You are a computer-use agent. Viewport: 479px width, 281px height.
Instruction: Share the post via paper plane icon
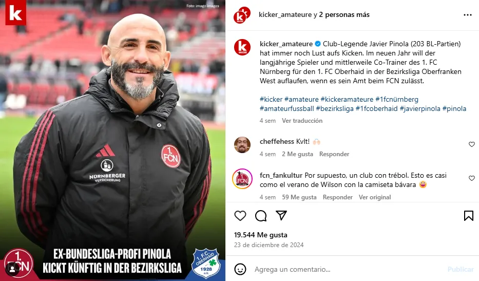tap(281, 215)
